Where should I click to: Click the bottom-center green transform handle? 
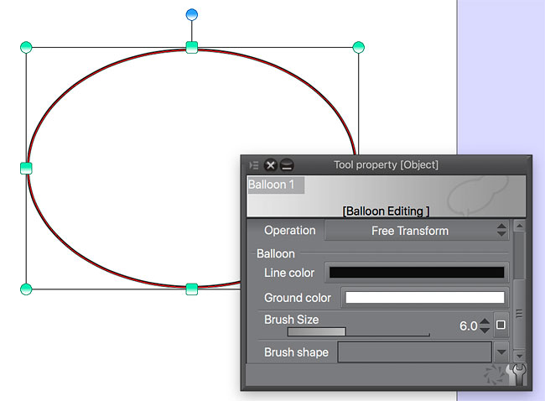(x=192, y=289)
